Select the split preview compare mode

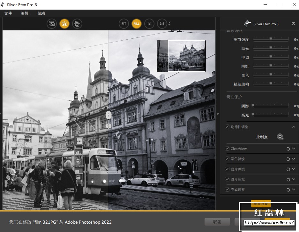pos(64,24)
